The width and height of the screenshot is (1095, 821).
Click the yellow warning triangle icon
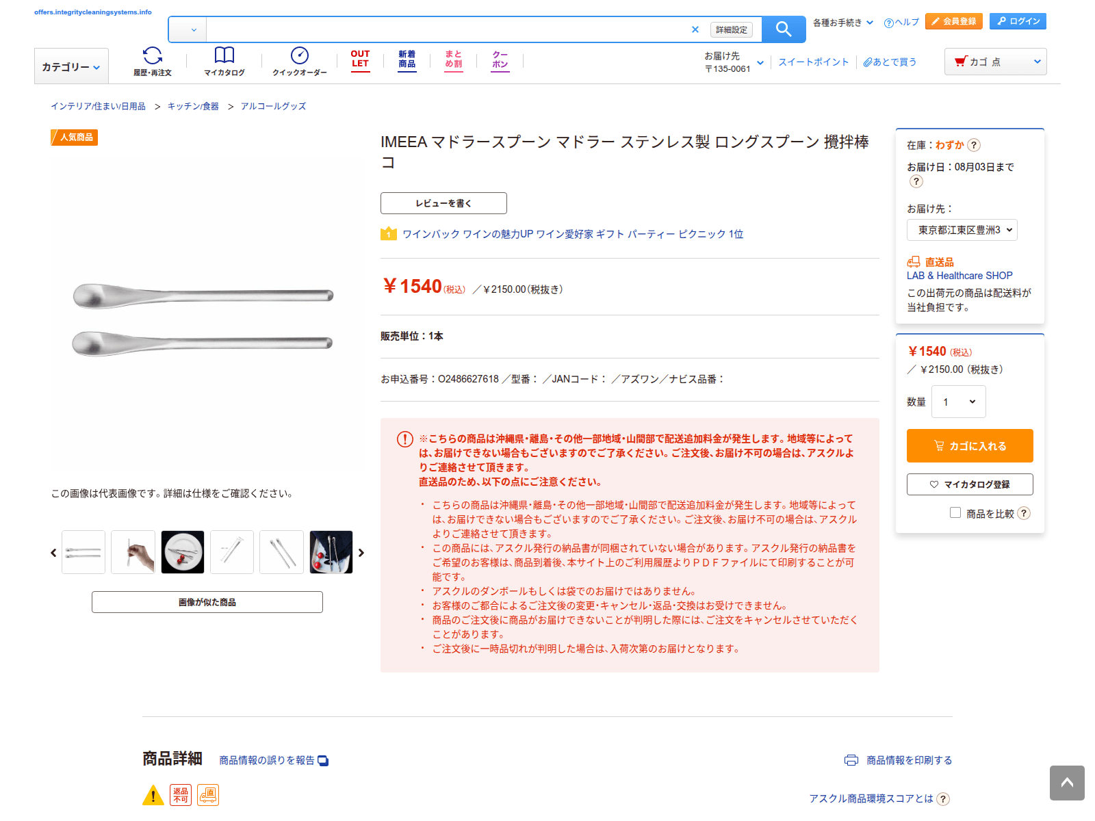point(153,795)
